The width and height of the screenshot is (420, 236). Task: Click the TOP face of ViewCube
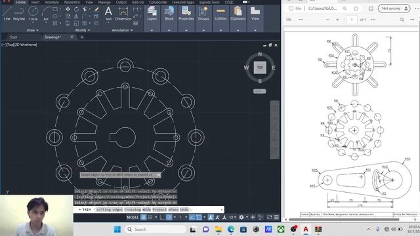260,68
